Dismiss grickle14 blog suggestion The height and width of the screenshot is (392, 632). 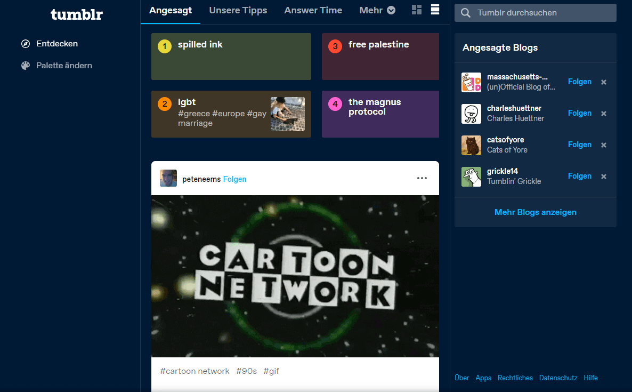[x=604, y=176]
